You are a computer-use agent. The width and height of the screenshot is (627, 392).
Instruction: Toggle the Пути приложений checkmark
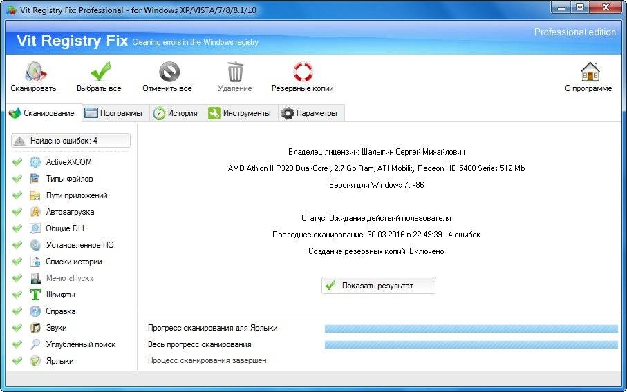pos(17,195)
